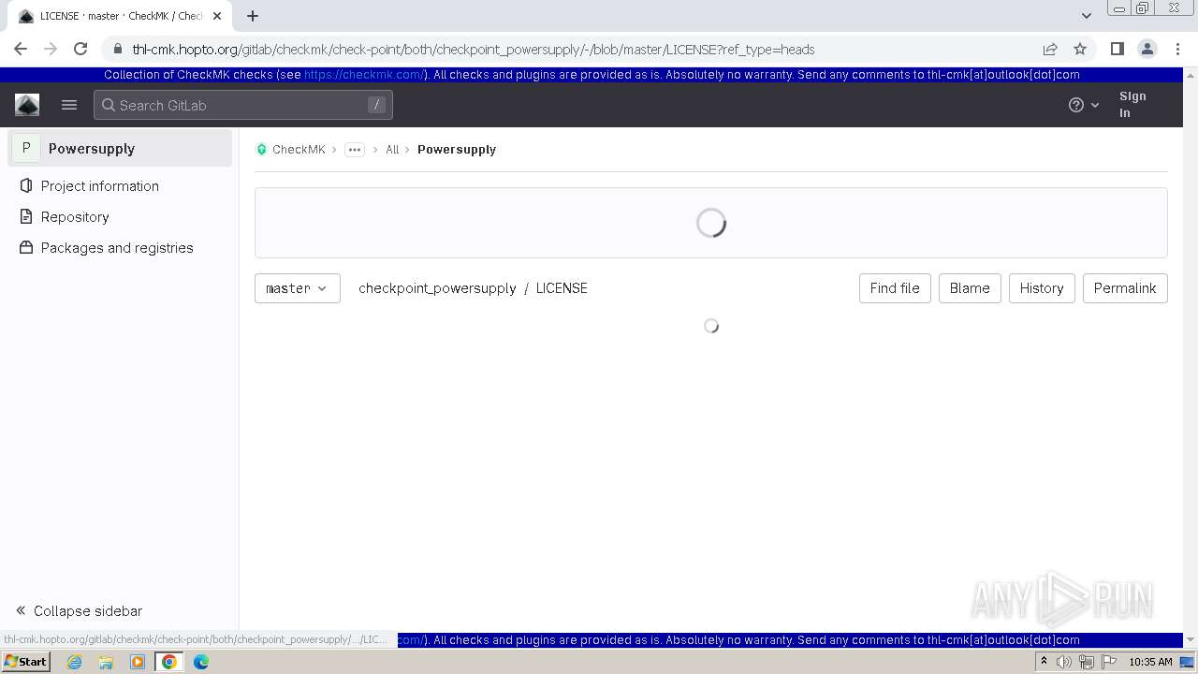Open the Windows Start menu

[x=26, y=662]
